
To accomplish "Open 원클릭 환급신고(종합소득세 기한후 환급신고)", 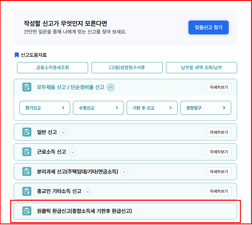I will (x=125, y=211).
